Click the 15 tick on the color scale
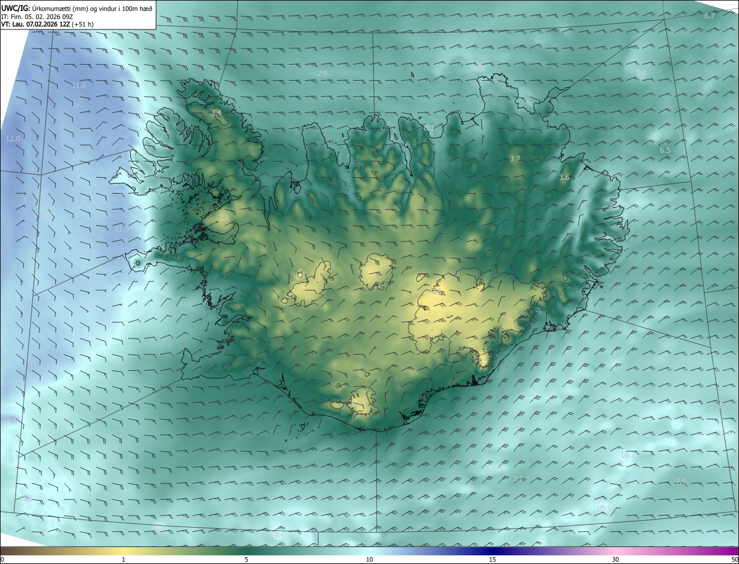This screenshot has height=564, width=739. coord(492,559)
